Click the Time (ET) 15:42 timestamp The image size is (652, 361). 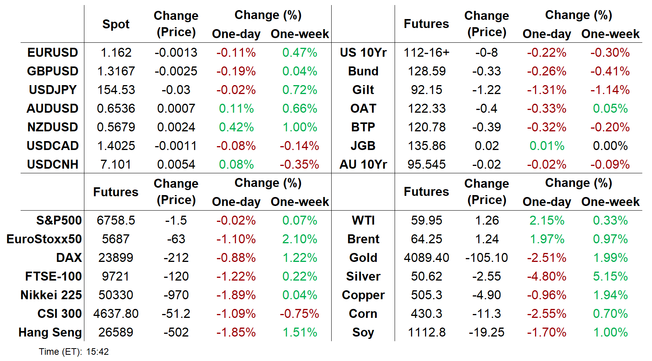click(x=74, y=352)
